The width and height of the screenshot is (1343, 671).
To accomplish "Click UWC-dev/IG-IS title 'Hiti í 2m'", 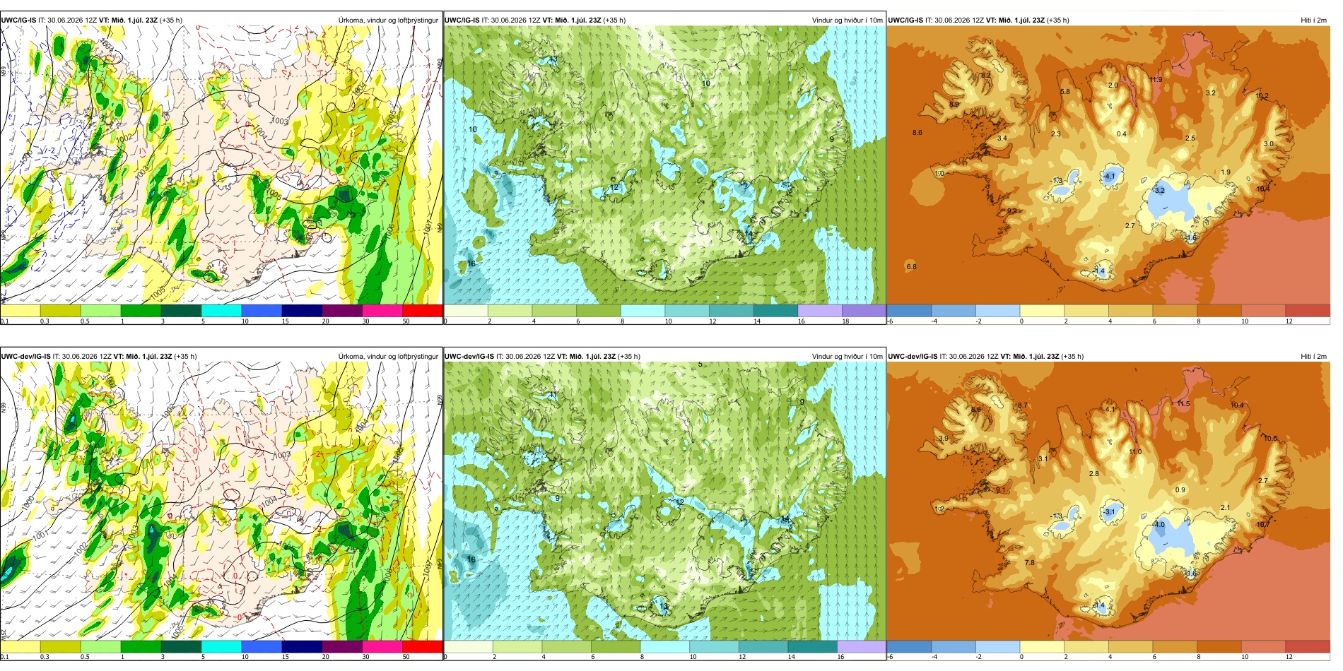I will point(1313,356).
